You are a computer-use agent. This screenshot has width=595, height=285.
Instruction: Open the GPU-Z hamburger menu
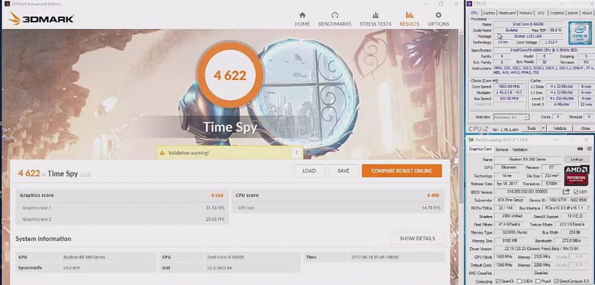pyautogui.click(x=589, y=149)
